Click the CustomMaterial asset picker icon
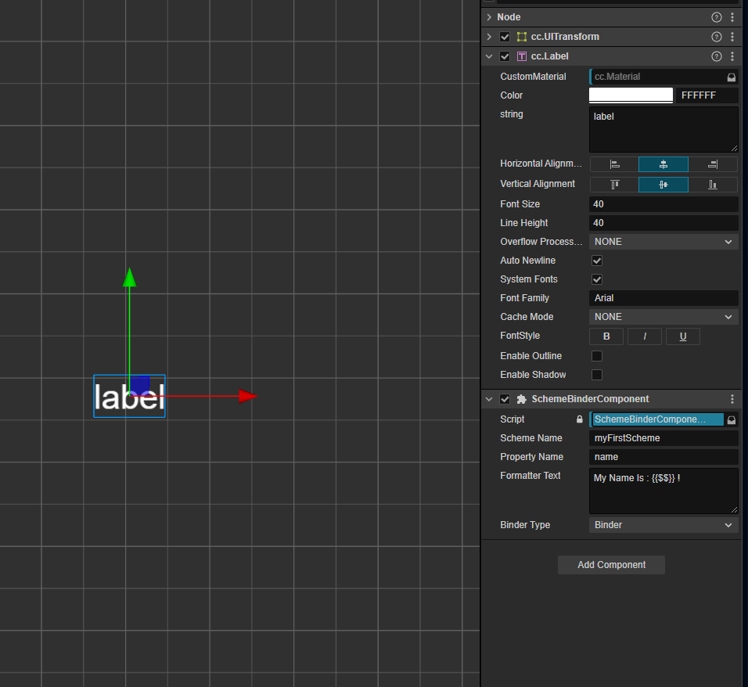 [732, 77]
